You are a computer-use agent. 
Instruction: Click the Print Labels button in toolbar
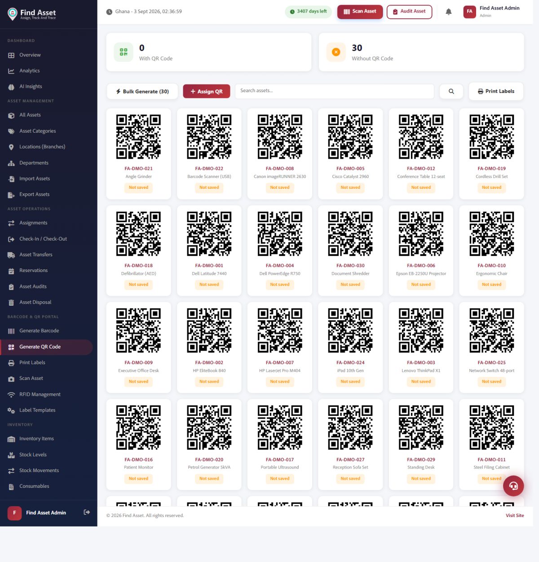pyautogui.click(x=496, y=91)
